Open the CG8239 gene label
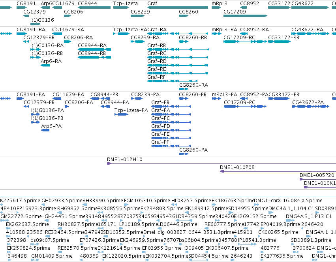The height and width of the screenshot is (262, 336). click(140, 11)
